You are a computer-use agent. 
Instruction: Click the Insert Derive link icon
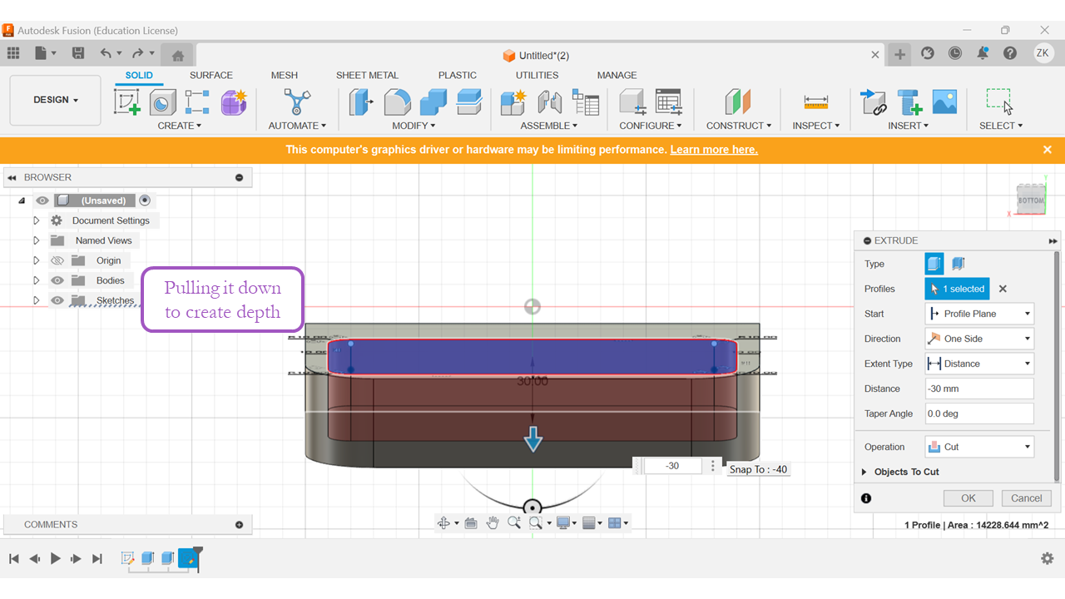(873, 102)
